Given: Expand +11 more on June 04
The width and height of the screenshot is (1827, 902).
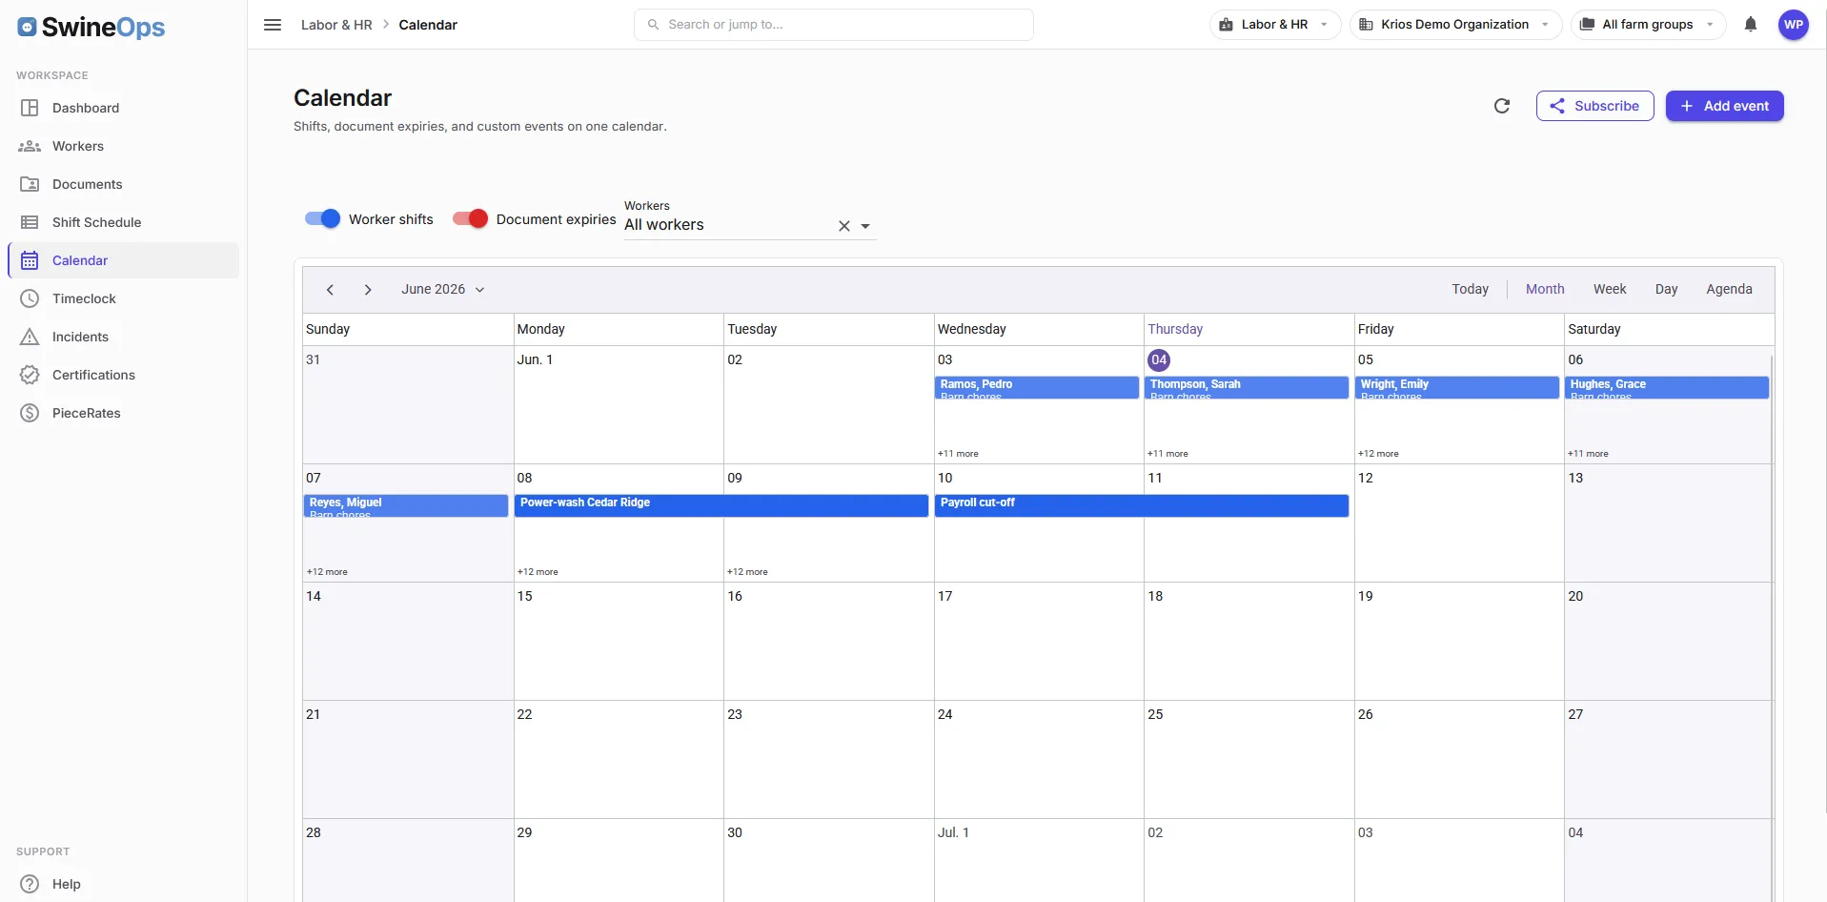Looking at the screenshot, I should pyautogui.click(x=1167, y=454).
